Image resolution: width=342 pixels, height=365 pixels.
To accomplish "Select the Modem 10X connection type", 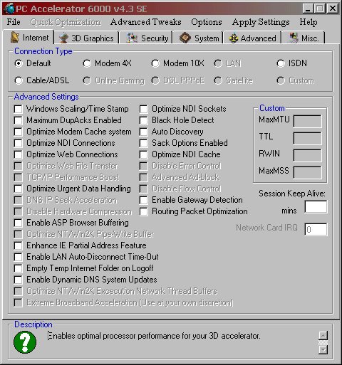I will [155, 63].
